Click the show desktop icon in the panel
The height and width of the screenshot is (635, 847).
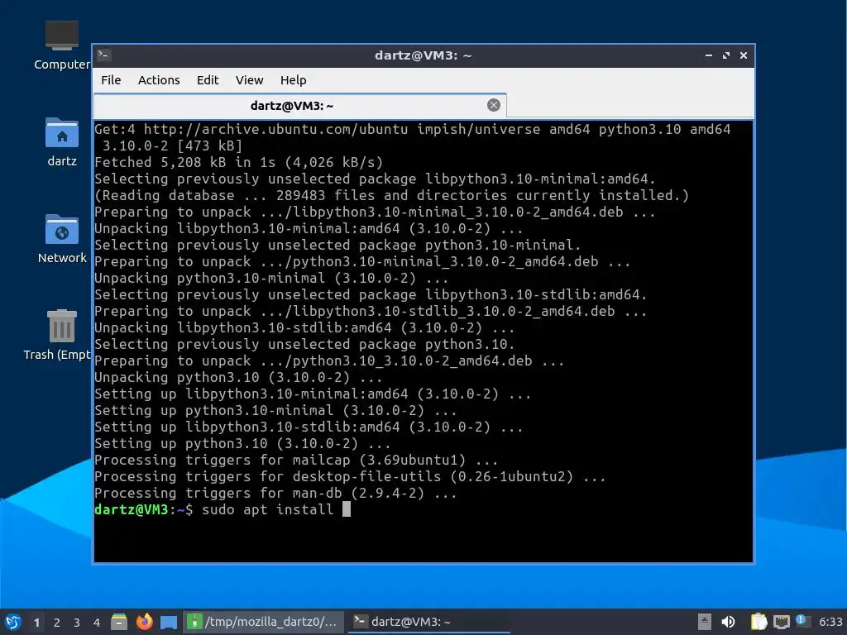169,622
